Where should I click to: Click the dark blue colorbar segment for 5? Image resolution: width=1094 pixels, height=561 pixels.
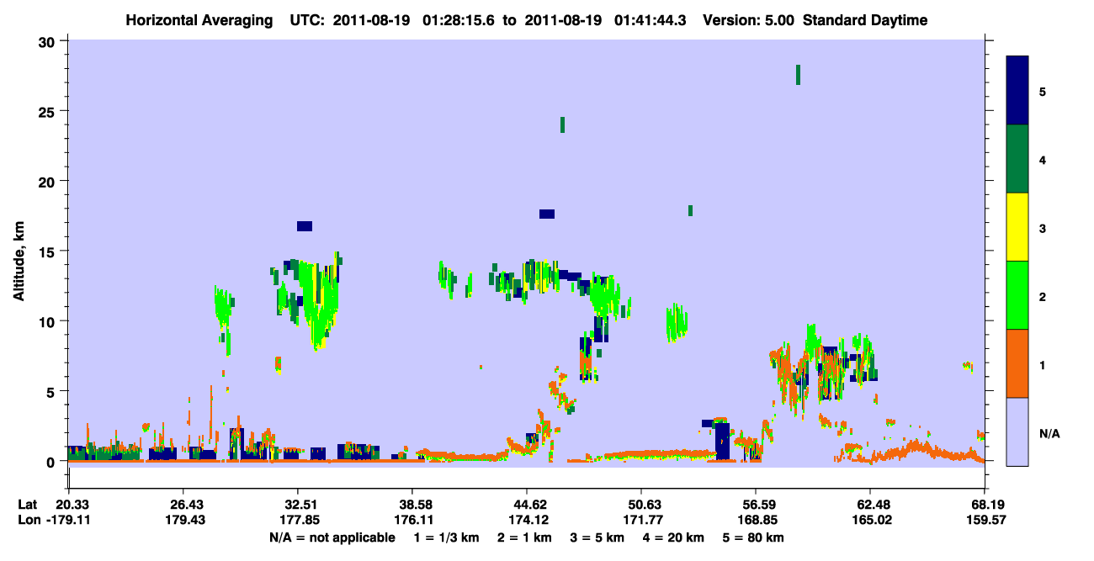coord(1017,90)
